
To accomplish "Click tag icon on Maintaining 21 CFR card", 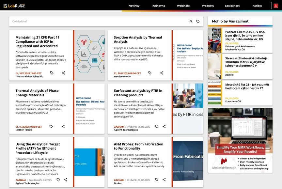I will coord(52,73).
